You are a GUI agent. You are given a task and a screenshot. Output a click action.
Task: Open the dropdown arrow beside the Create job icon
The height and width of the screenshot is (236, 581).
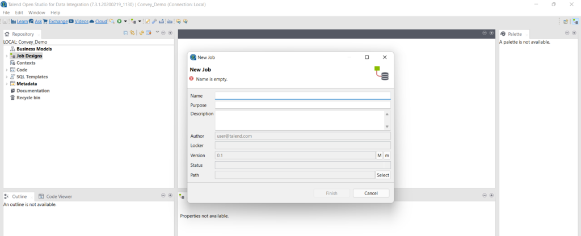point(140,21)
